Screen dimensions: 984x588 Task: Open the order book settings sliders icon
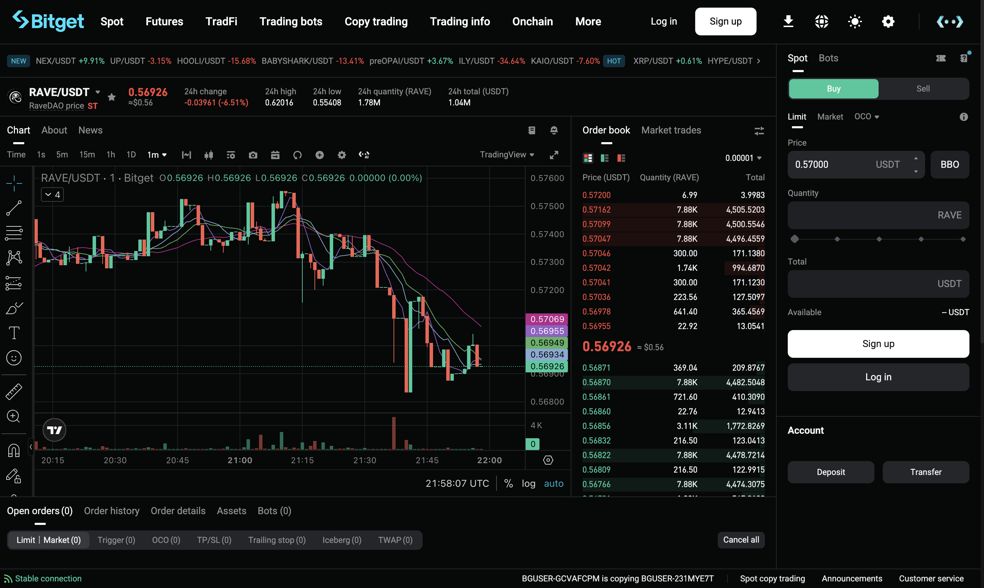pyautogui.click(x=759, y=130)
